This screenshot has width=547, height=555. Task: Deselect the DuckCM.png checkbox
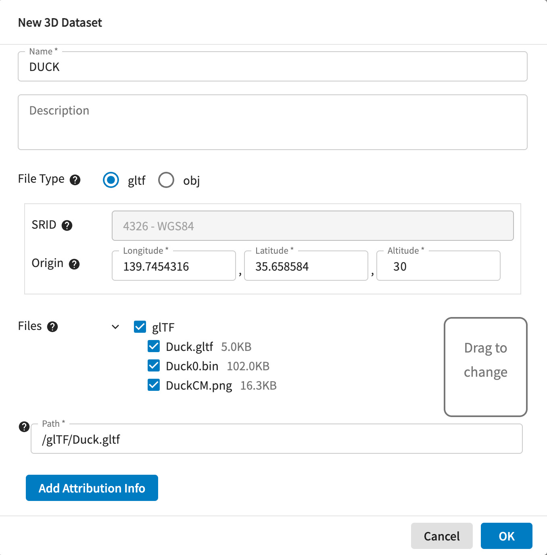click(154, 385)
